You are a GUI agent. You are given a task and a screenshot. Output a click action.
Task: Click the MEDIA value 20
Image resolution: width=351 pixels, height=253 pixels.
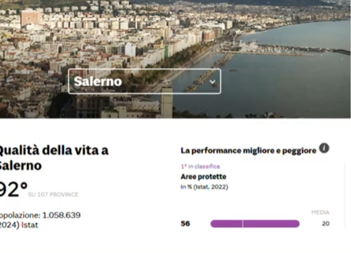(326, 223)
